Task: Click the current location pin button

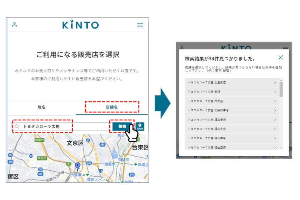Action: pos(140,127)
